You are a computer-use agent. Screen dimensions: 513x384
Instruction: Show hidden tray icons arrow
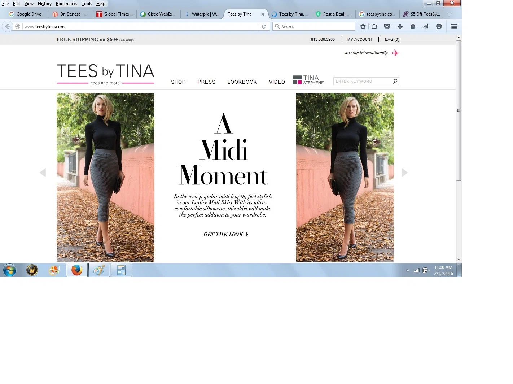[x=408, y=270]
